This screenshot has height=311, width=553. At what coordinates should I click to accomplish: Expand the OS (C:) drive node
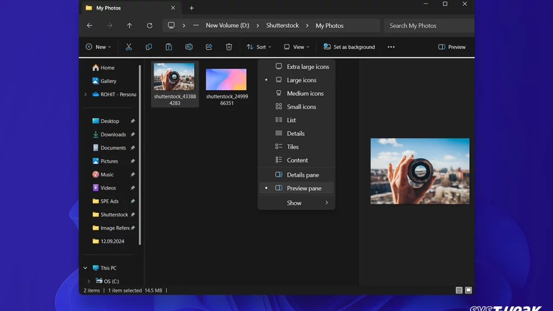pos(89,281)
